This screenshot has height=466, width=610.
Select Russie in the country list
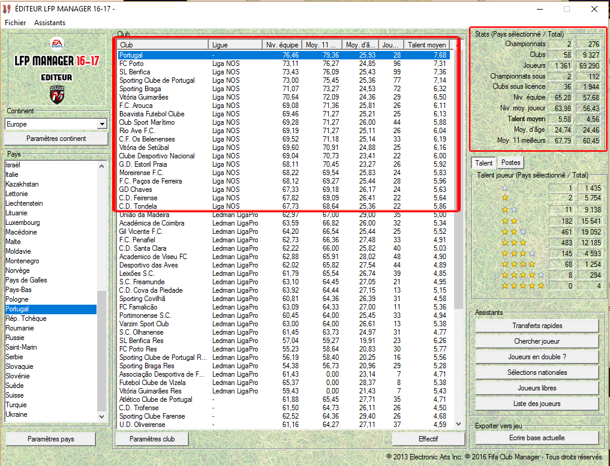51,338
